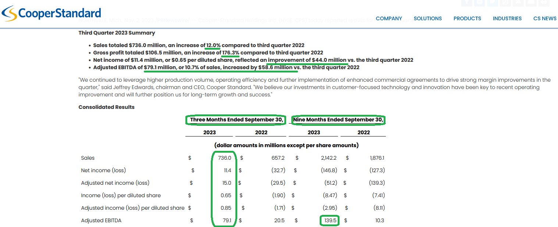Click the faded print icon
Screen dimensions: 558x227
[x=543, y=3]
